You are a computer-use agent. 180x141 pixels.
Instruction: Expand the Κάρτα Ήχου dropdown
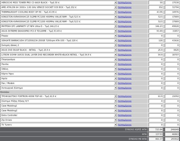pos(59,74)
